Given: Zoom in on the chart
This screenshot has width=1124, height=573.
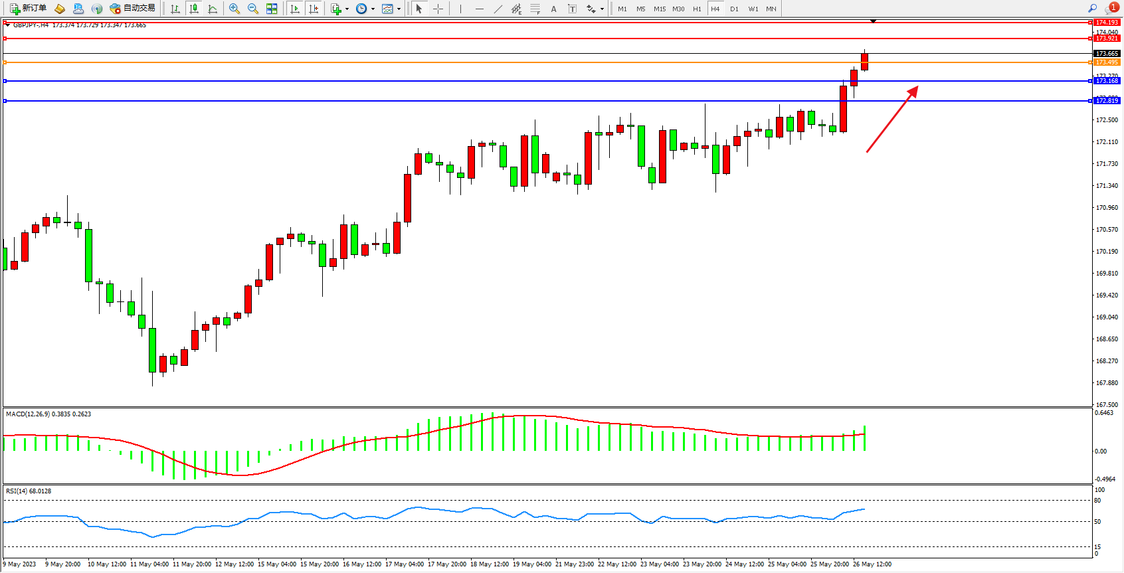Looking at the screenshot, I should click(x=234, y=9).
